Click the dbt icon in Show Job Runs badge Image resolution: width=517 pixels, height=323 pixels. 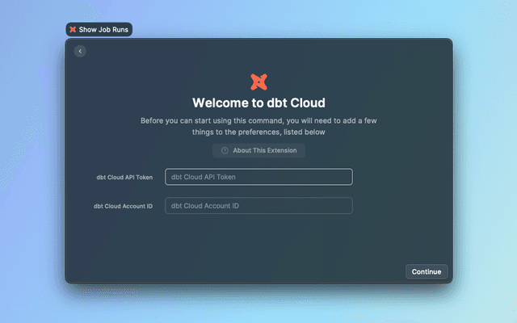pyautogui.click(x=73, y=29)
